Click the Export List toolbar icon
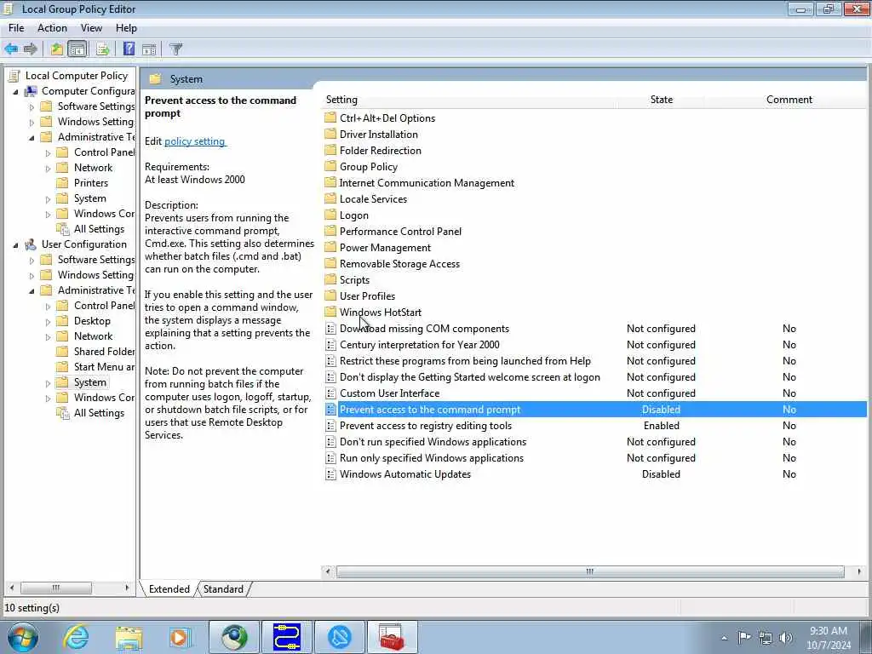872x654 pixels. pos(102,49)
